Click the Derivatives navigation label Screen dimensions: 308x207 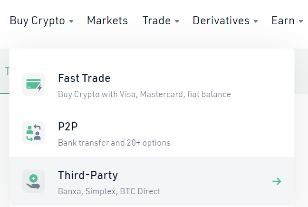(221, 20)
